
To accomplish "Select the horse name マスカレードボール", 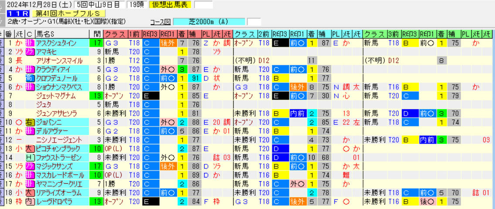I will pos(56,175).
